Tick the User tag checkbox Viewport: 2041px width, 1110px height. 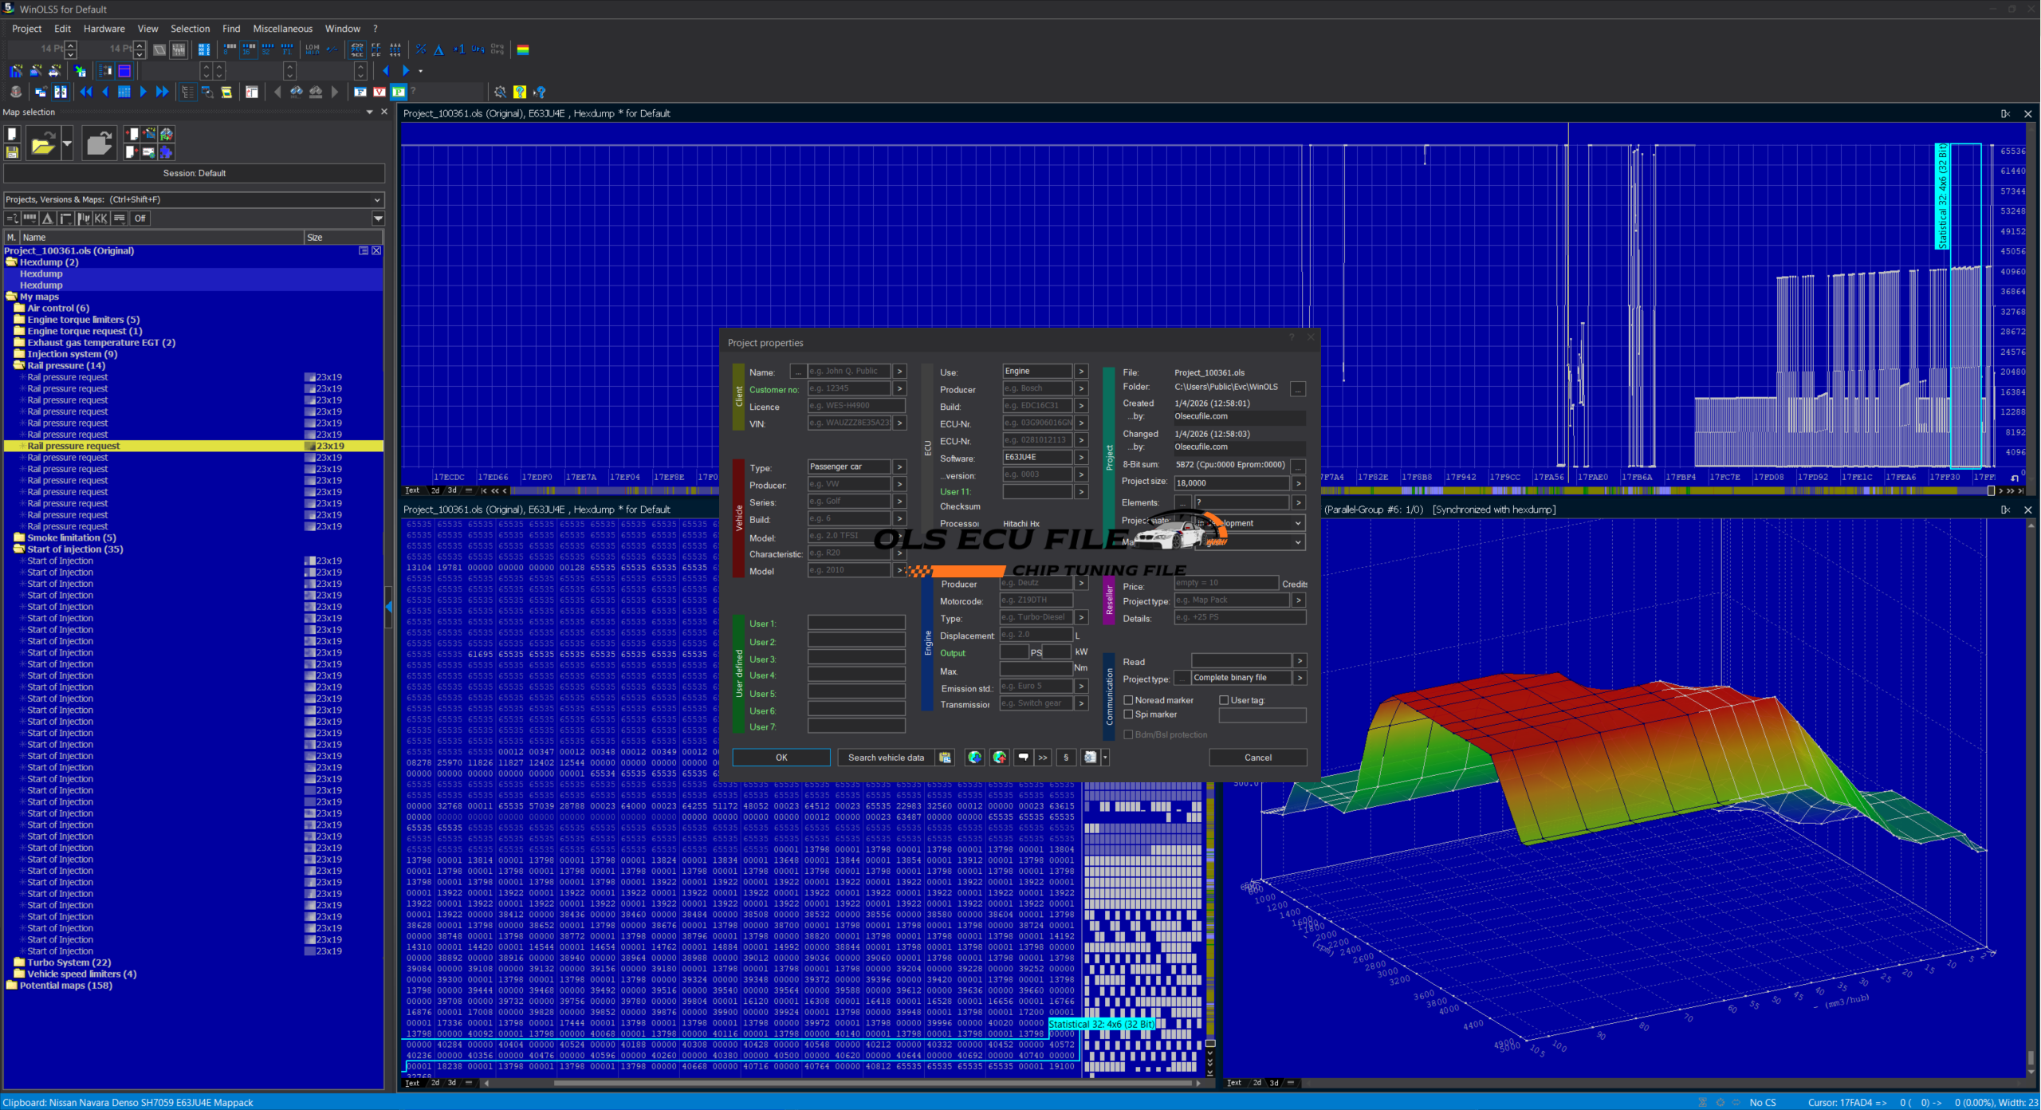pos(1224,700)
